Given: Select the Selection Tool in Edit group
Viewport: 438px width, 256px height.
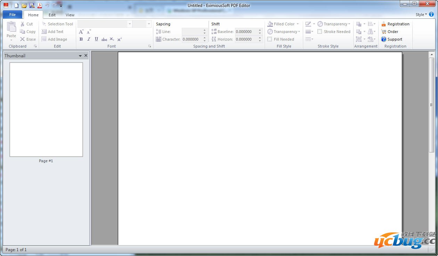Looking at the screenshot, I should tap(57, 24).
